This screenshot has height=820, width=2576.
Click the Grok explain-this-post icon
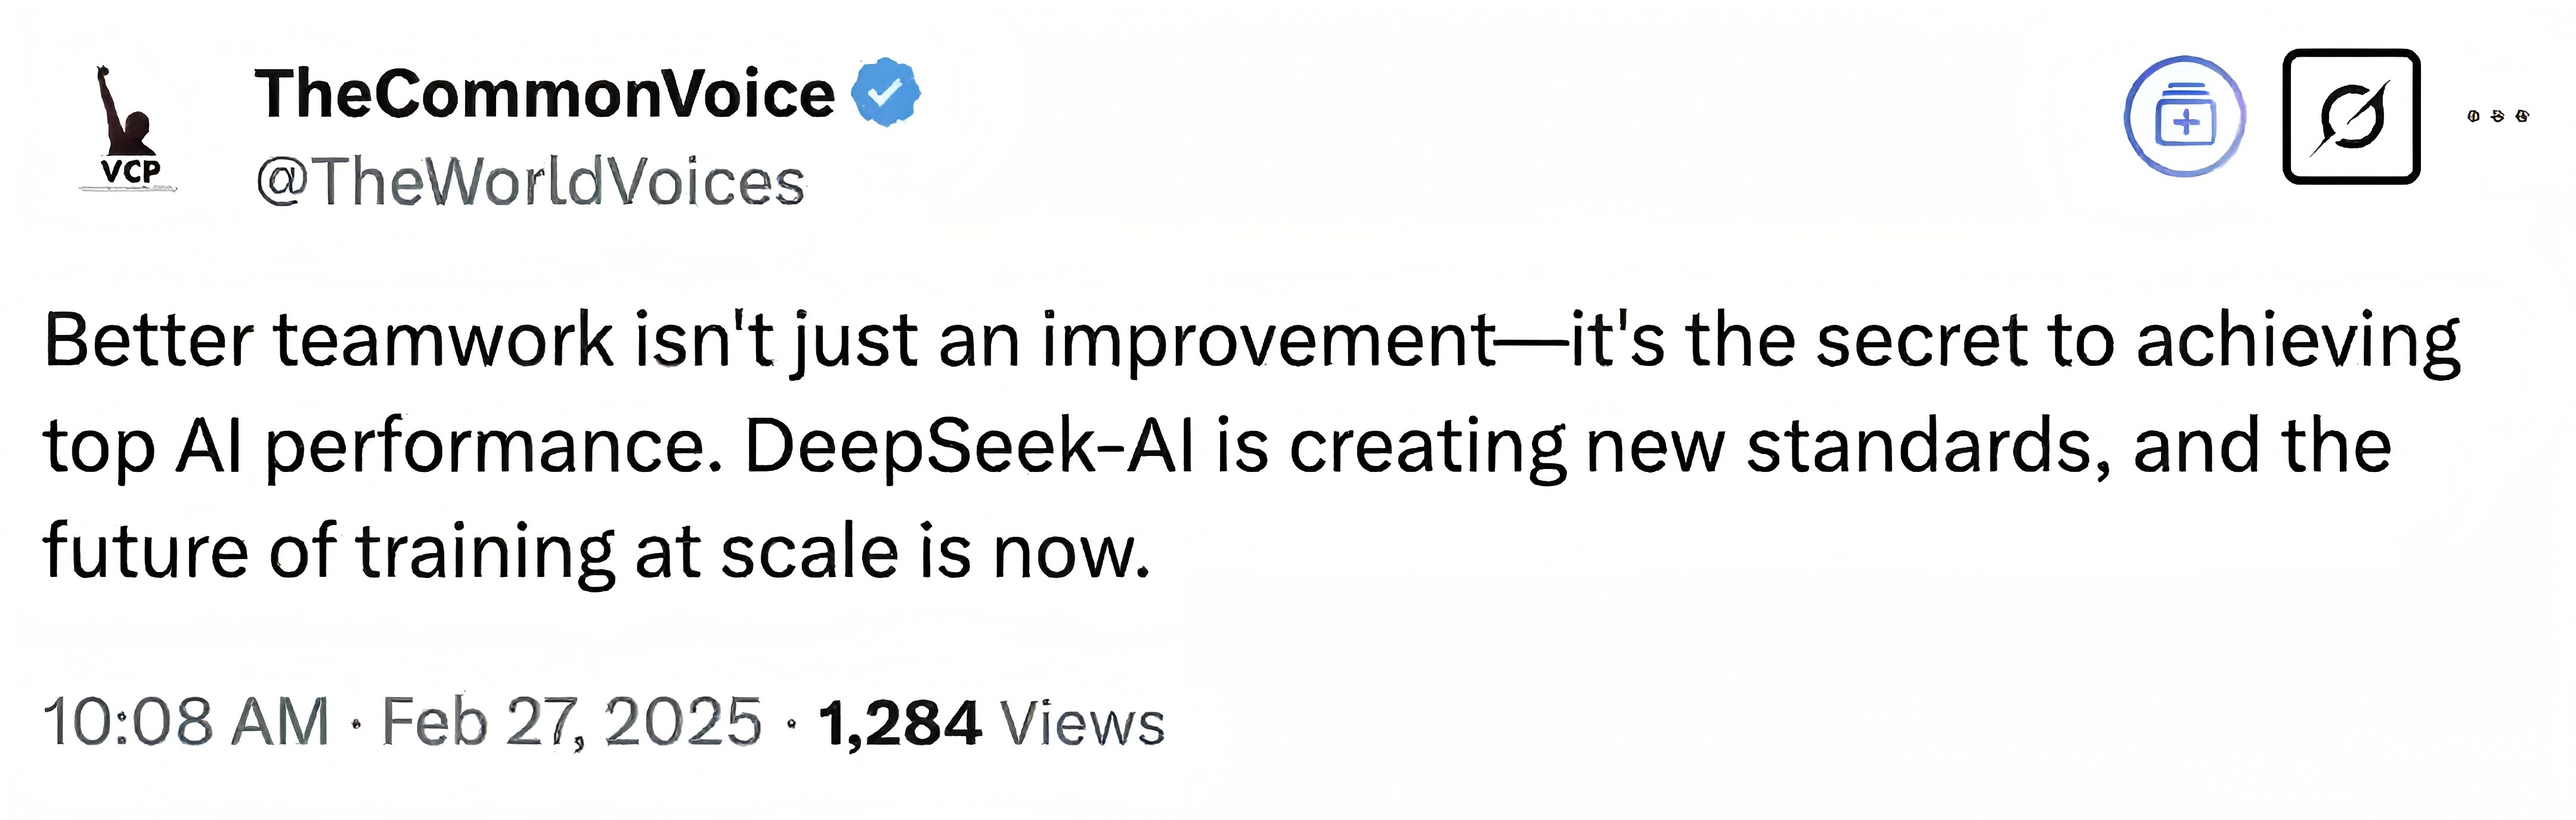tap(2351, 116)
